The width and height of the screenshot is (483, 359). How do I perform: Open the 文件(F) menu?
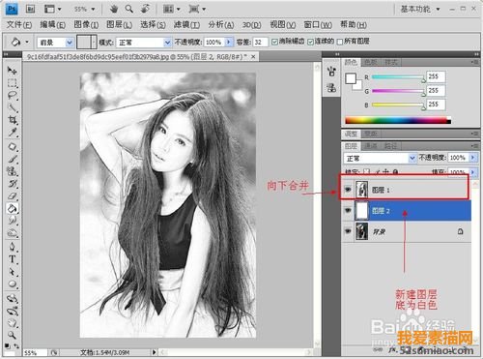19,24
